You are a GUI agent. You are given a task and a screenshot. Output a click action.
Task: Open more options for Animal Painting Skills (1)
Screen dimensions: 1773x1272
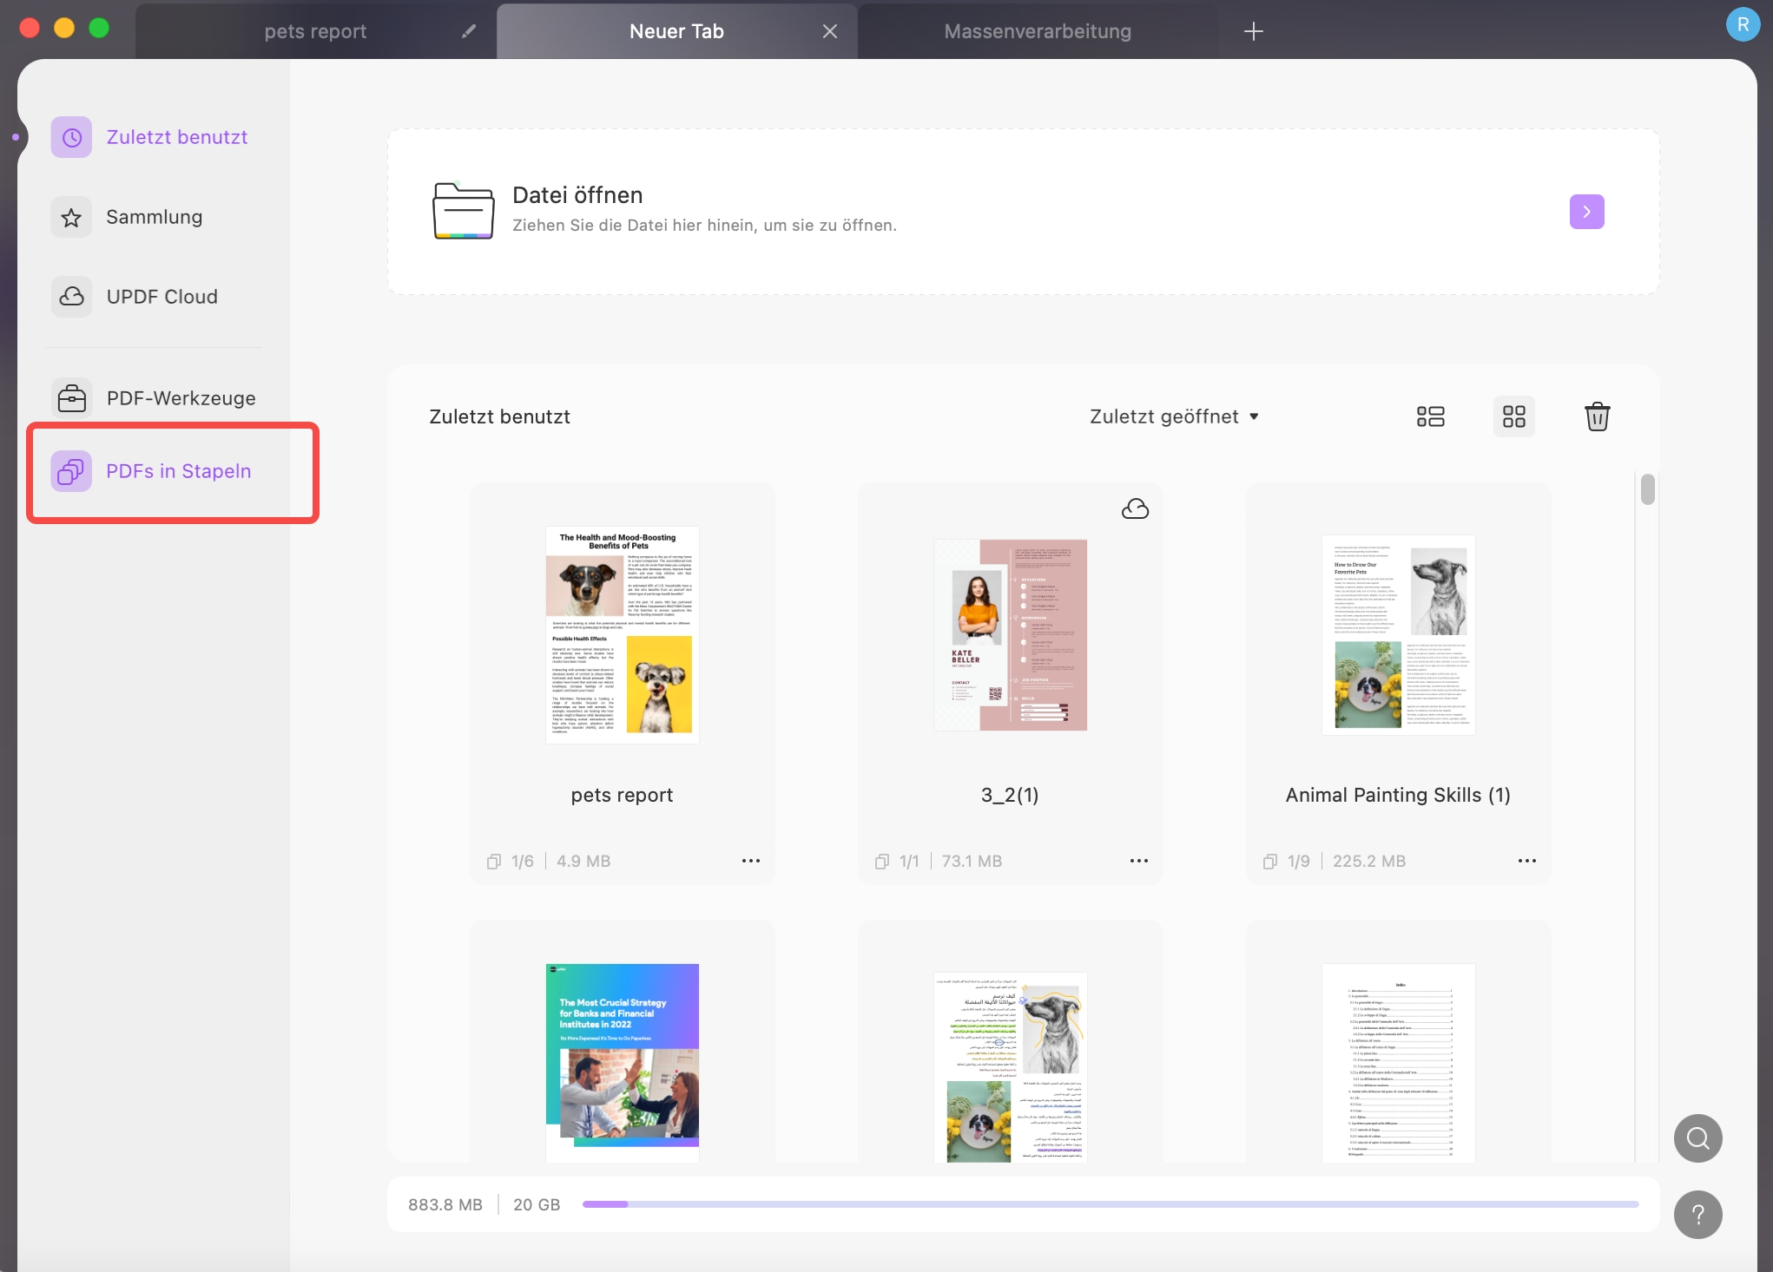click(1526, 861)
